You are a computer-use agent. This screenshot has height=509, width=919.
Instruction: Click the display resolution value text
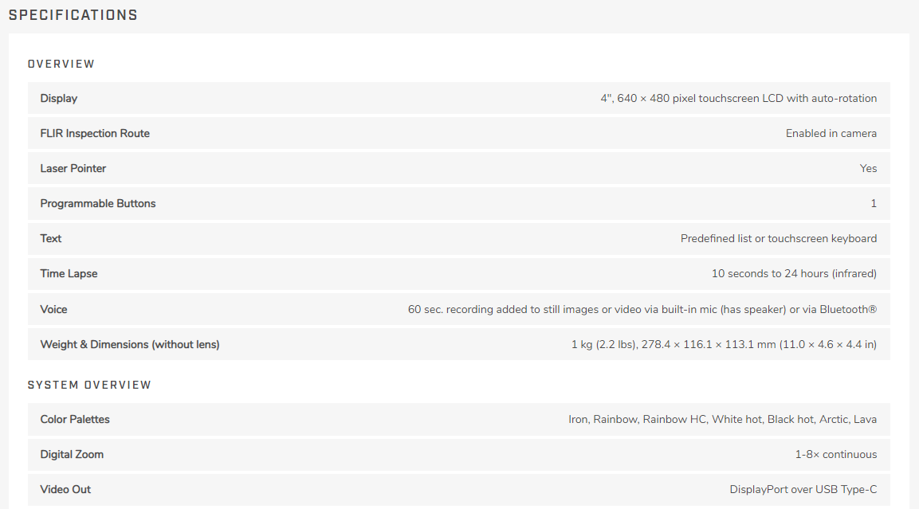tap(739, 99)
